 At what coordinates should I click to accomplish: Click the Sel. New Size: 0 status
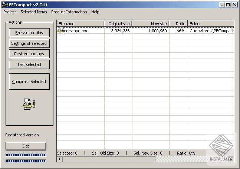(x=148, y=153)
